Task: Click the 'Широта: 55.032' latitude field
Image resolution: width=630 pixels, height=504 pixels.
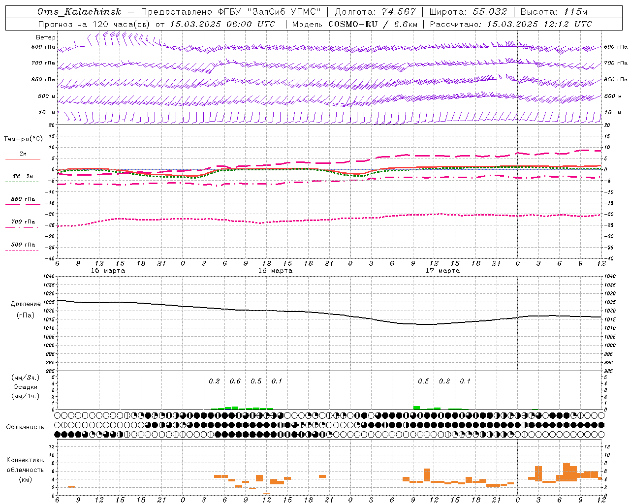Action: click(468, 12)
